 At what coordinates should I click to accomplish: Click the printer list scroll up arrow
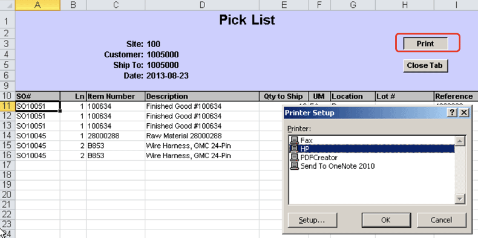point(459,141)
